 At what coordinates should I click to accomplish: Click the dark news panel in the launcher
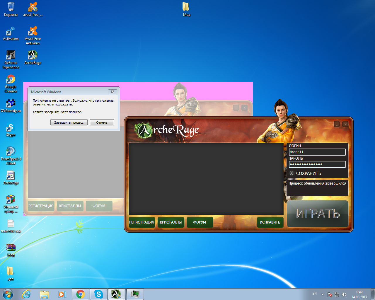coord(206,179)
